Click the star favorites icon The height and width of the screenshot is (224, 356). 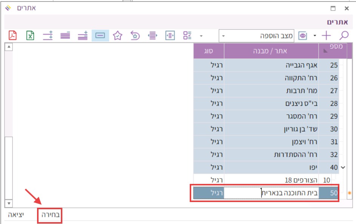[x=118, y=36]
